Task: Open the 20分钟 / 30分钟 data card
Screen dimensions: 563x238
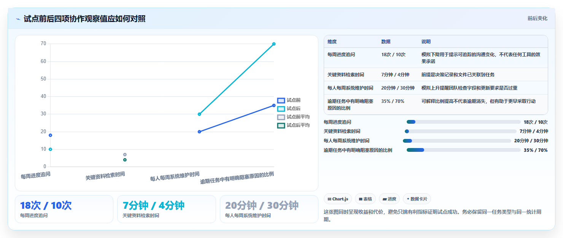Action: point(269,209)
